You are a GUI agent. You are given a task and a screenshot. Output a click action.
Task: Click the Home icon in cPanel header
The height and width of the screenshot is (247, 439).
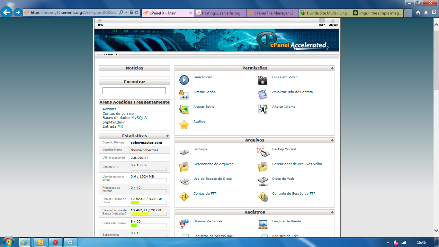tap(100, 22)
